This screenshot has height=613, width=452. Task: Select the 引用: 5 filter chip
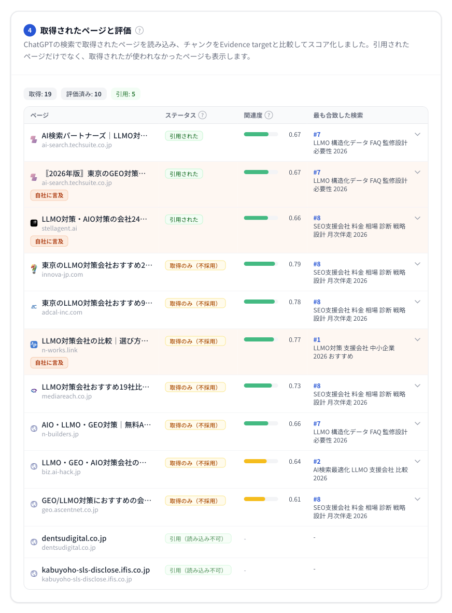click(x=125, y=94)
